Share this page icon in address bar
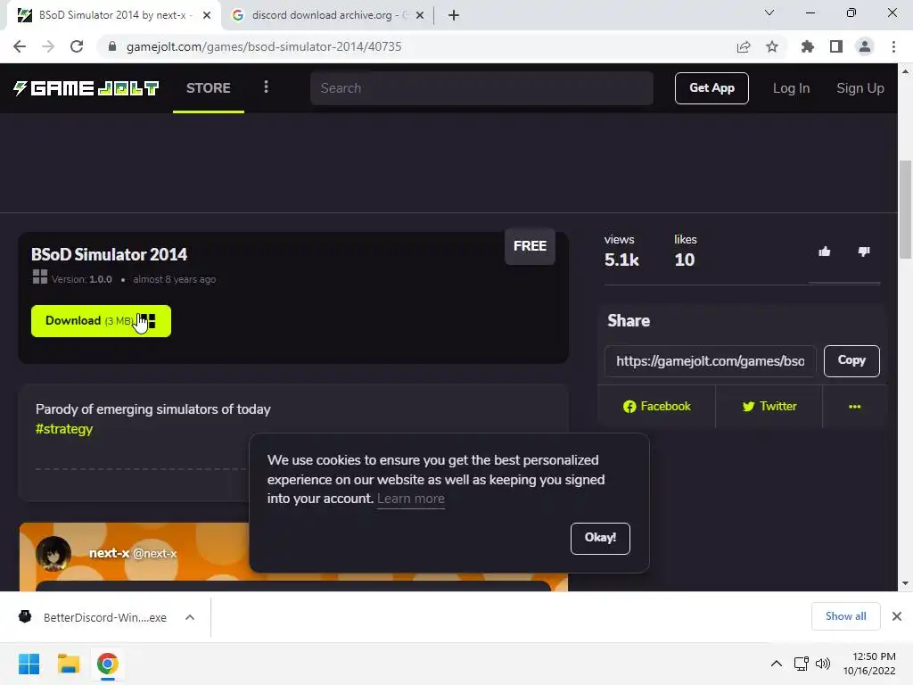The height and width of the screenshot is (685, 913). pos(744,46)
